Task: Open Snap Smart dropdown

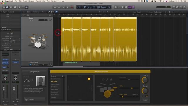Action: click(142, 12)
